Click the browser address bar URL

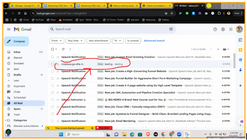62,13
